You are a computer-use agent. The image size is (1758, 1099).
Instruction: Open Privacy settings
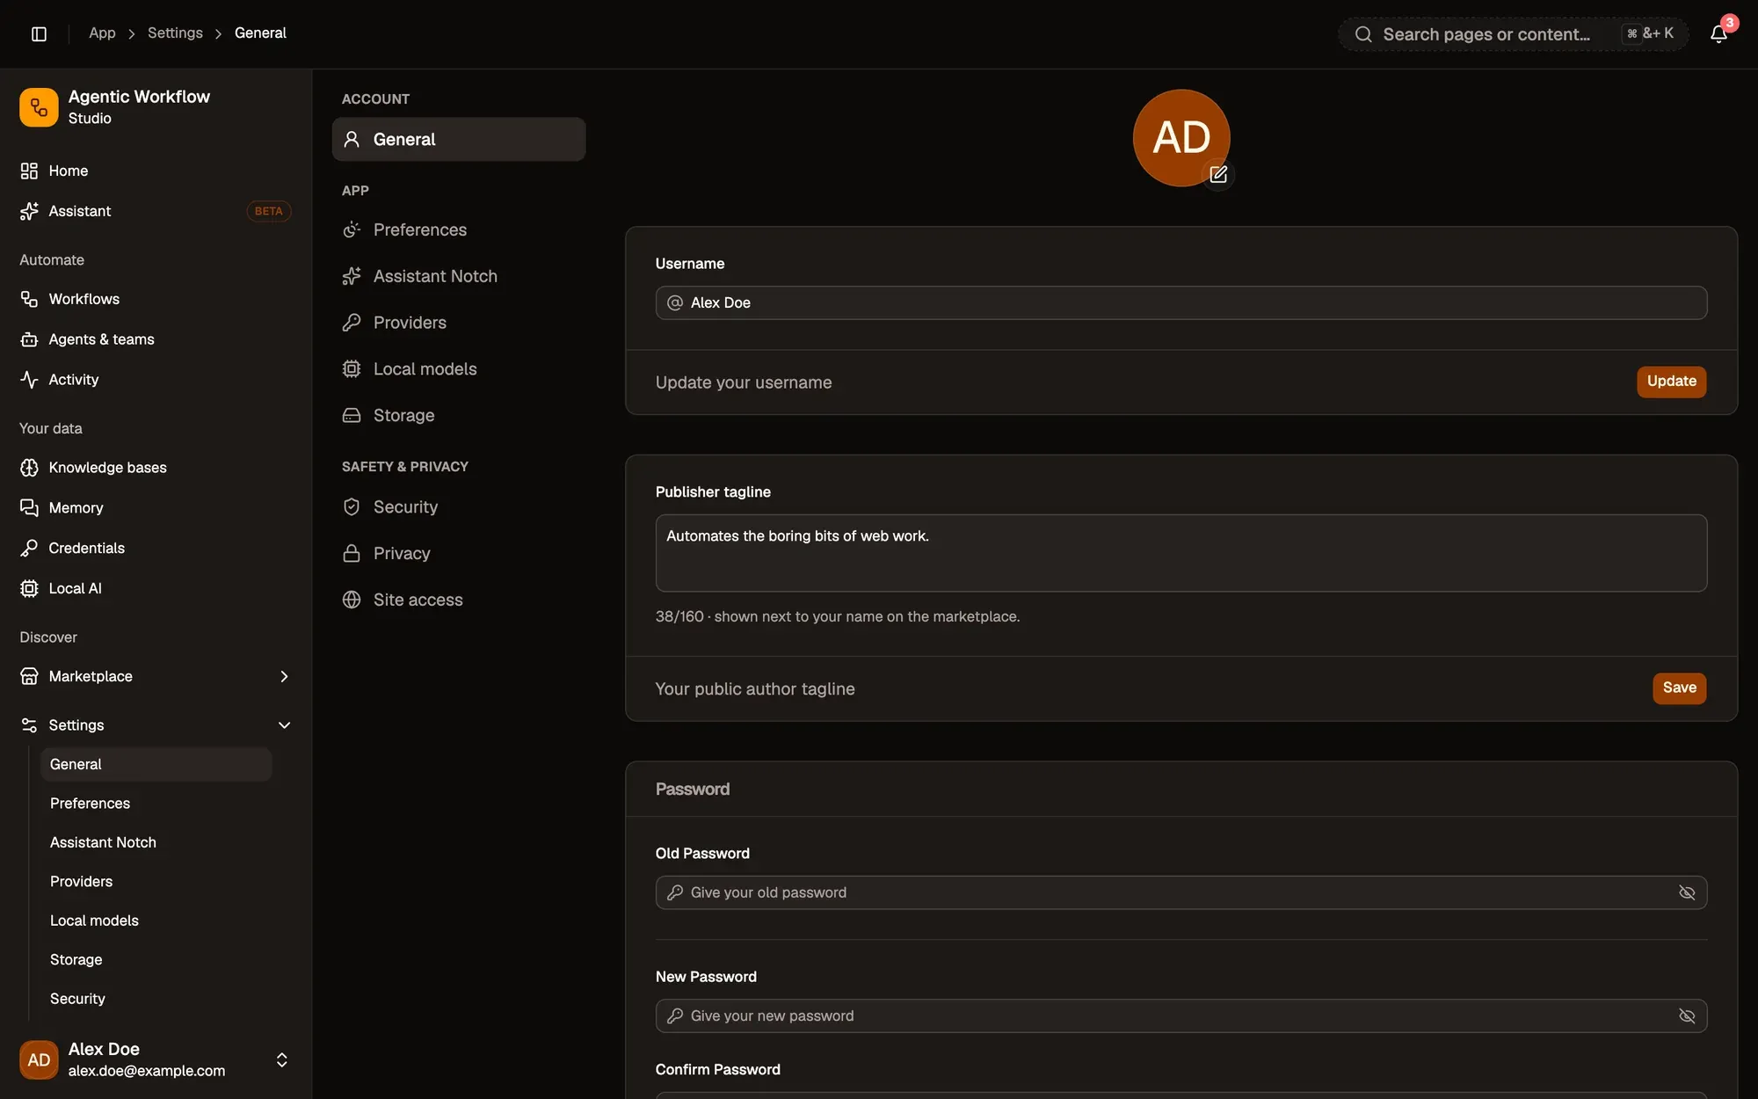coord(459,553)
